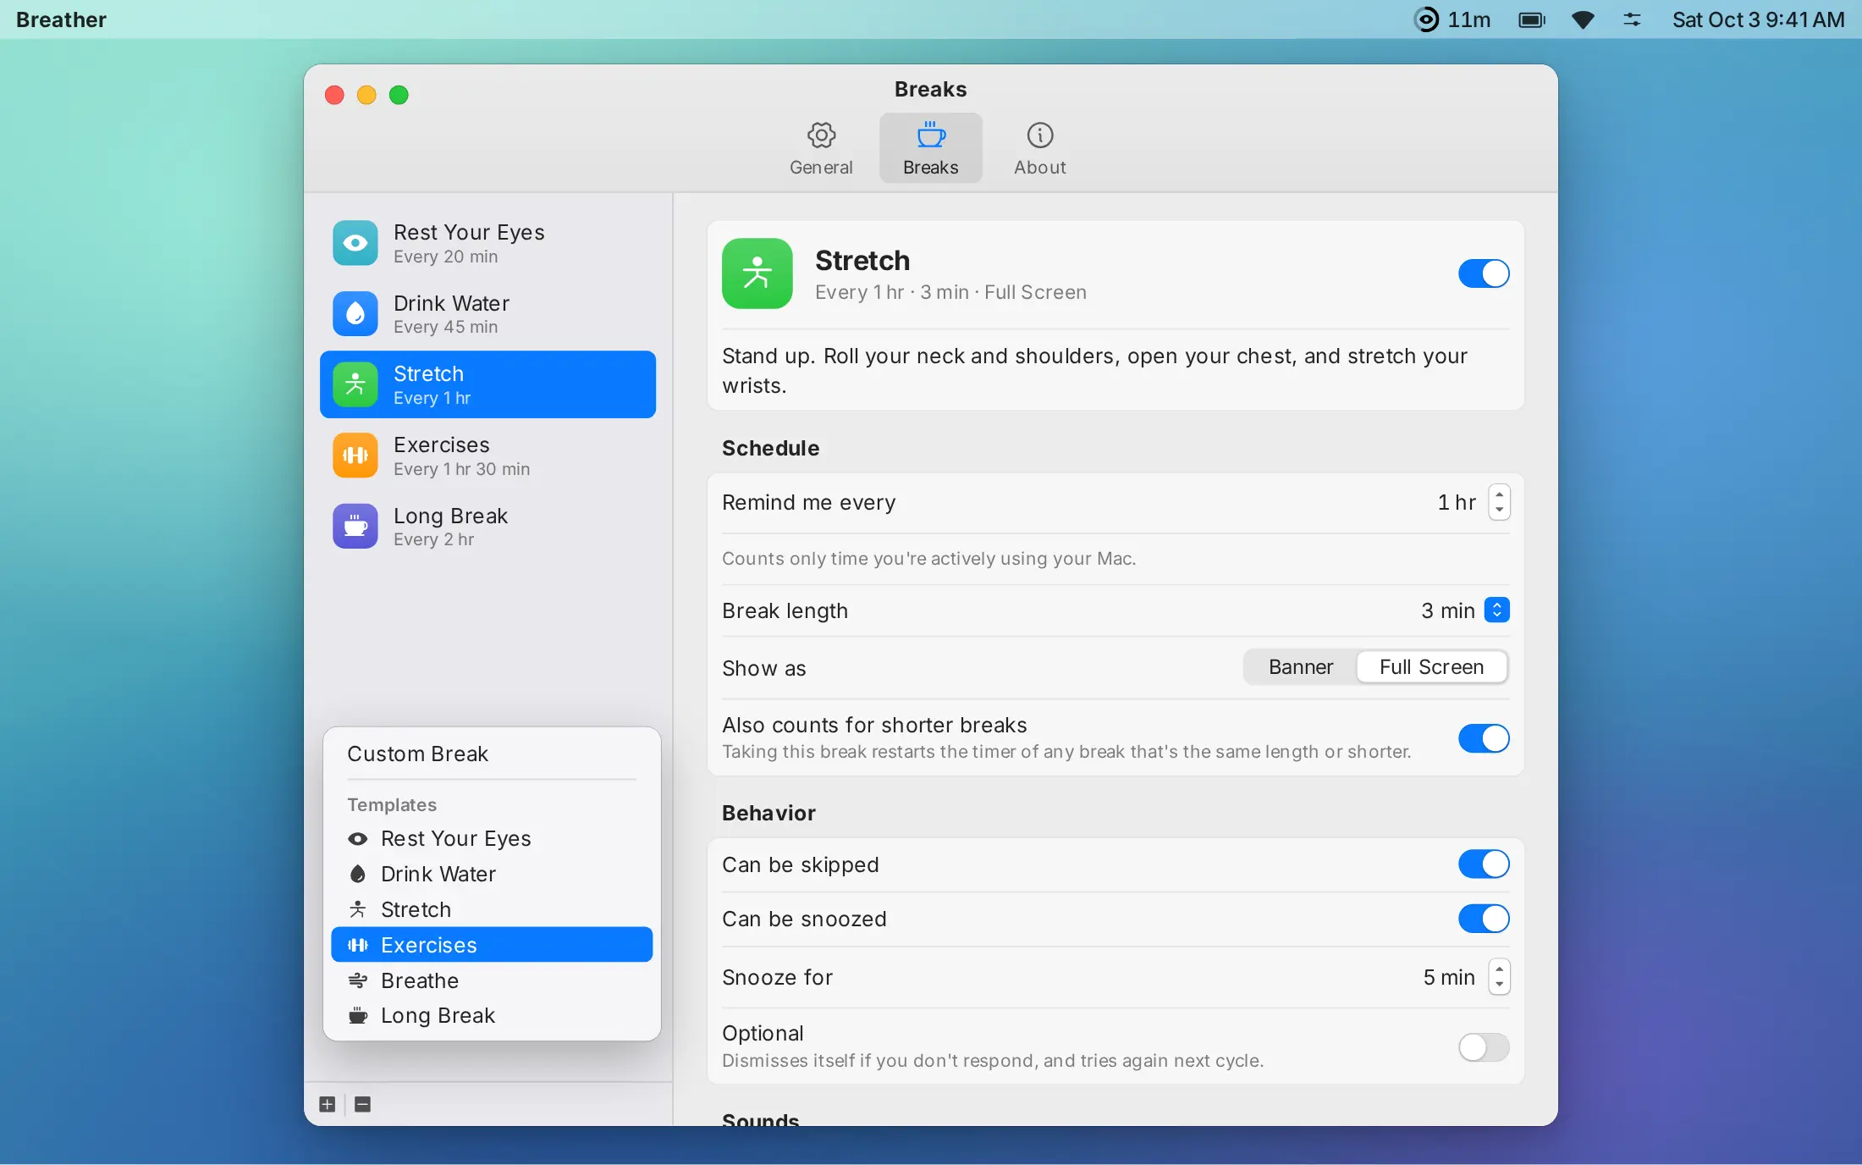Turn off Can be skipped switch
This screenshot has height=1165, width=1862.
click(1484, 864)
